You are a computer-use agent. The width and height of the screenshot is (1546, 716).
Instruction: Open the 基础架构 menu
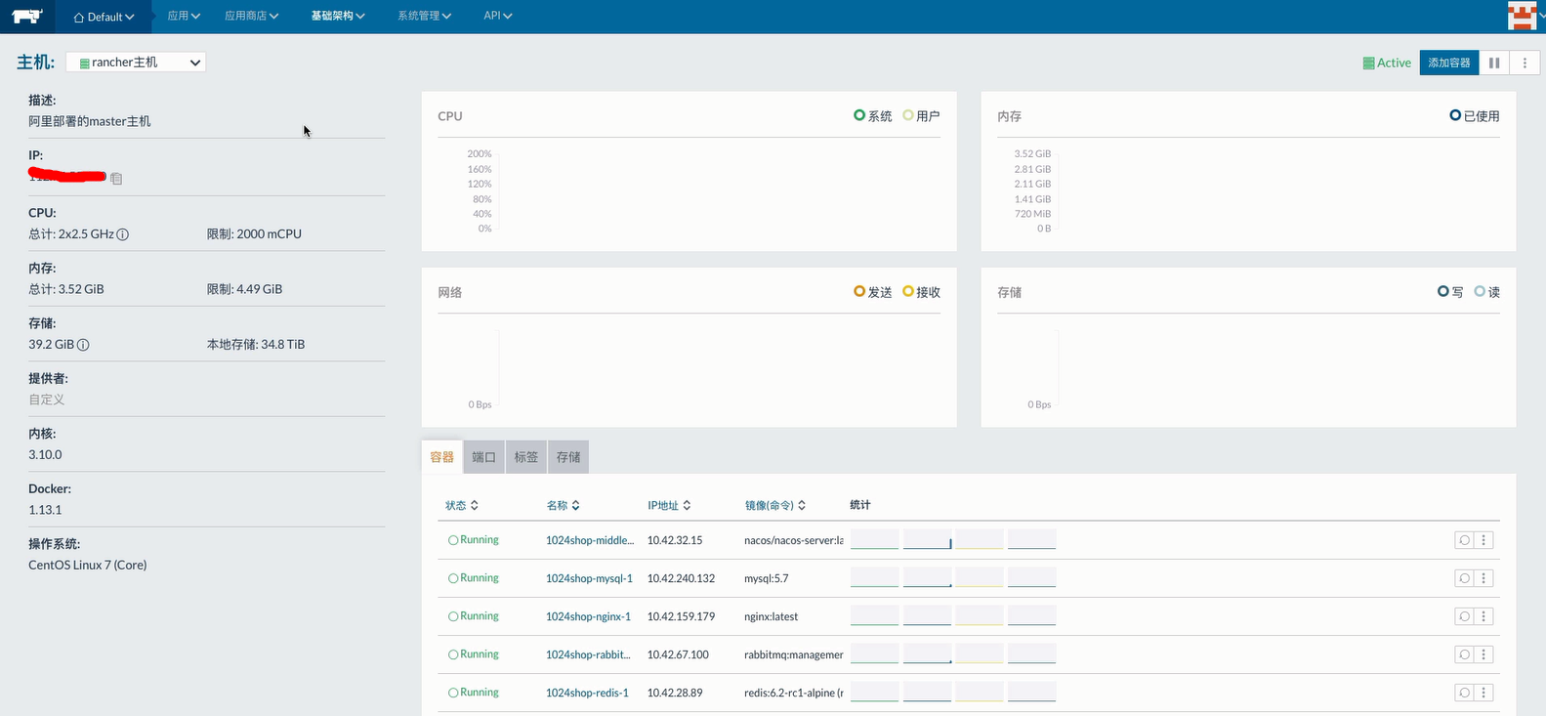[338, 16]
